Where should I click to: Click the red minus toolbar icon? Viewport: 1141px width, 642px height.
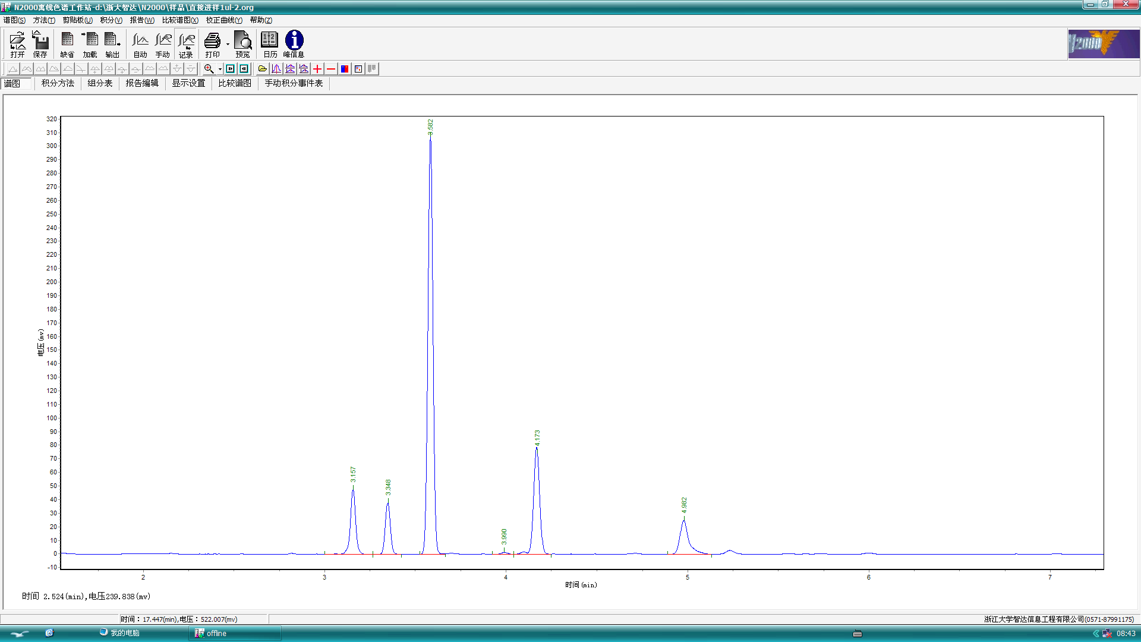[x=331, y=69]
